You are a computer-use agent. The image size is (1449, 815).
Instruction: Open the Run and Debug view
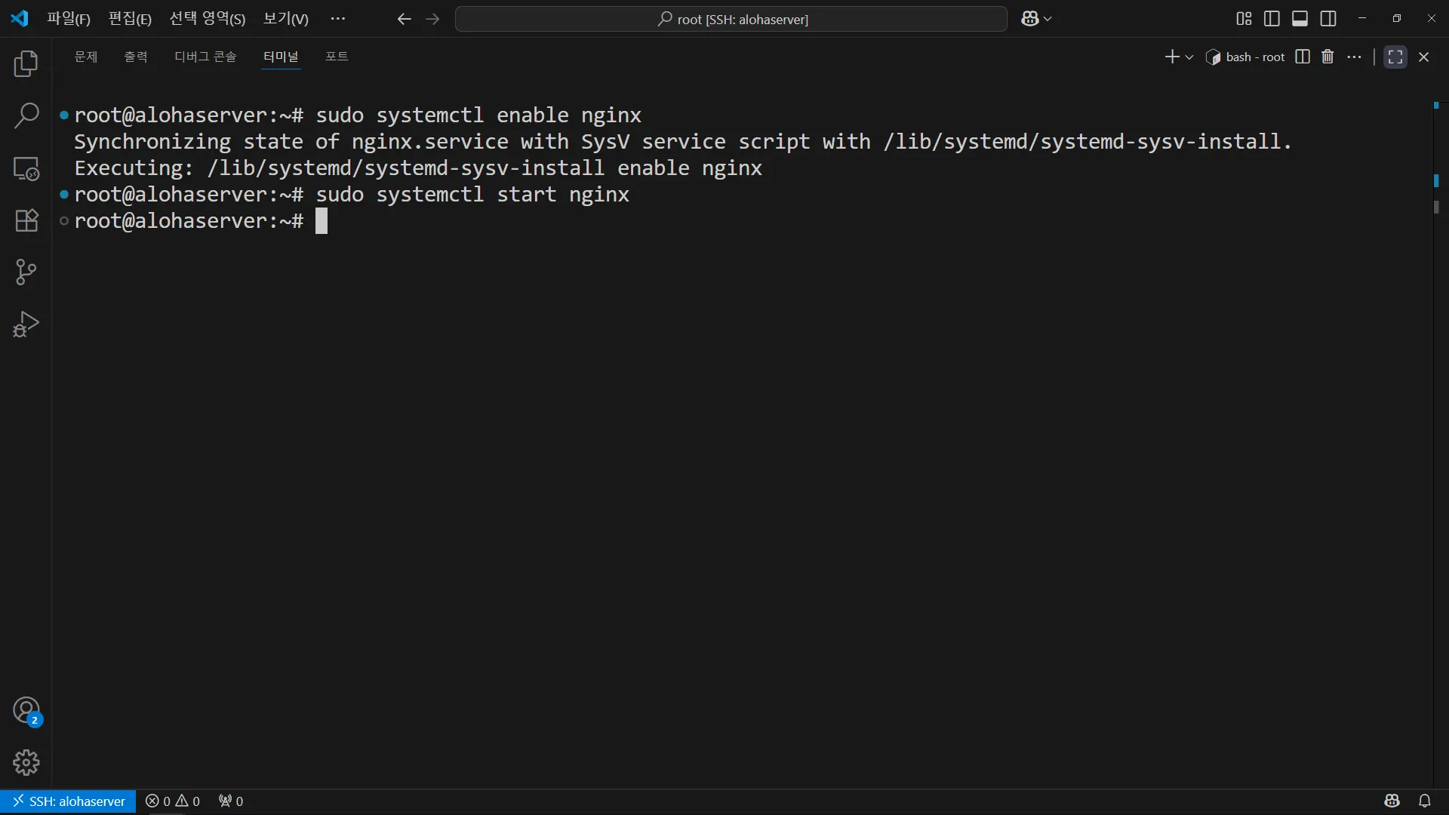click(26, 324)
